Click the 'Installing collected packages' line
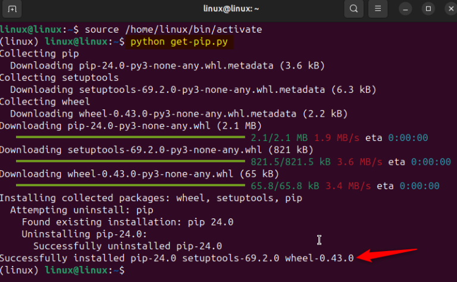457x282 pixels. click(151, 198)
